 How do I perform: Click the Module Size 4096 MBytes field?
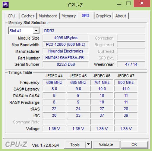click(66, 38)
